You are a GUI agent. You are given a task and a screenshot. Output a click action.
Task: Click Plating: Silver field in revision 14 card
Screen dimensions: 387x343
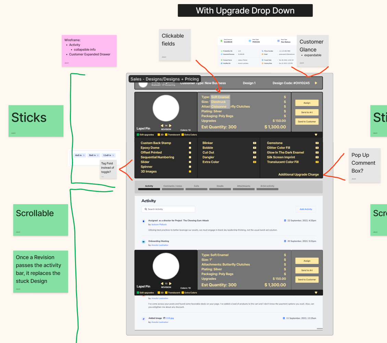(x=212, y=111)
